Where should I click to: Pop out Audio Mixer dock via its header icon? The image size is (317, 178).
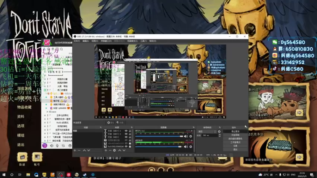(193, 127)
